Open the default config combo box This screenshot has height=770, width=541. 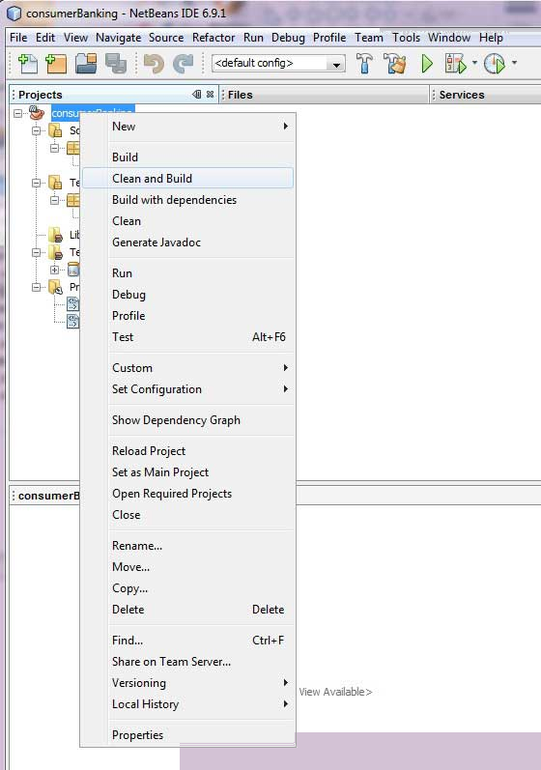tap(278, 64)
